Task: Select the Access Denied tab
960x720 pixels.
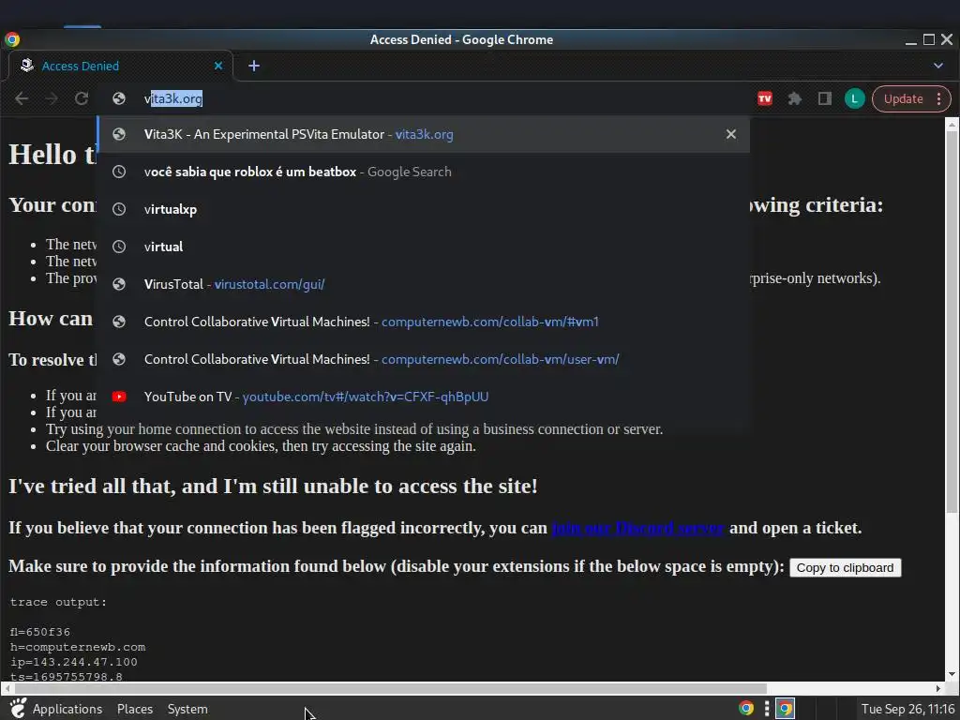Action: tap(120, 66)
